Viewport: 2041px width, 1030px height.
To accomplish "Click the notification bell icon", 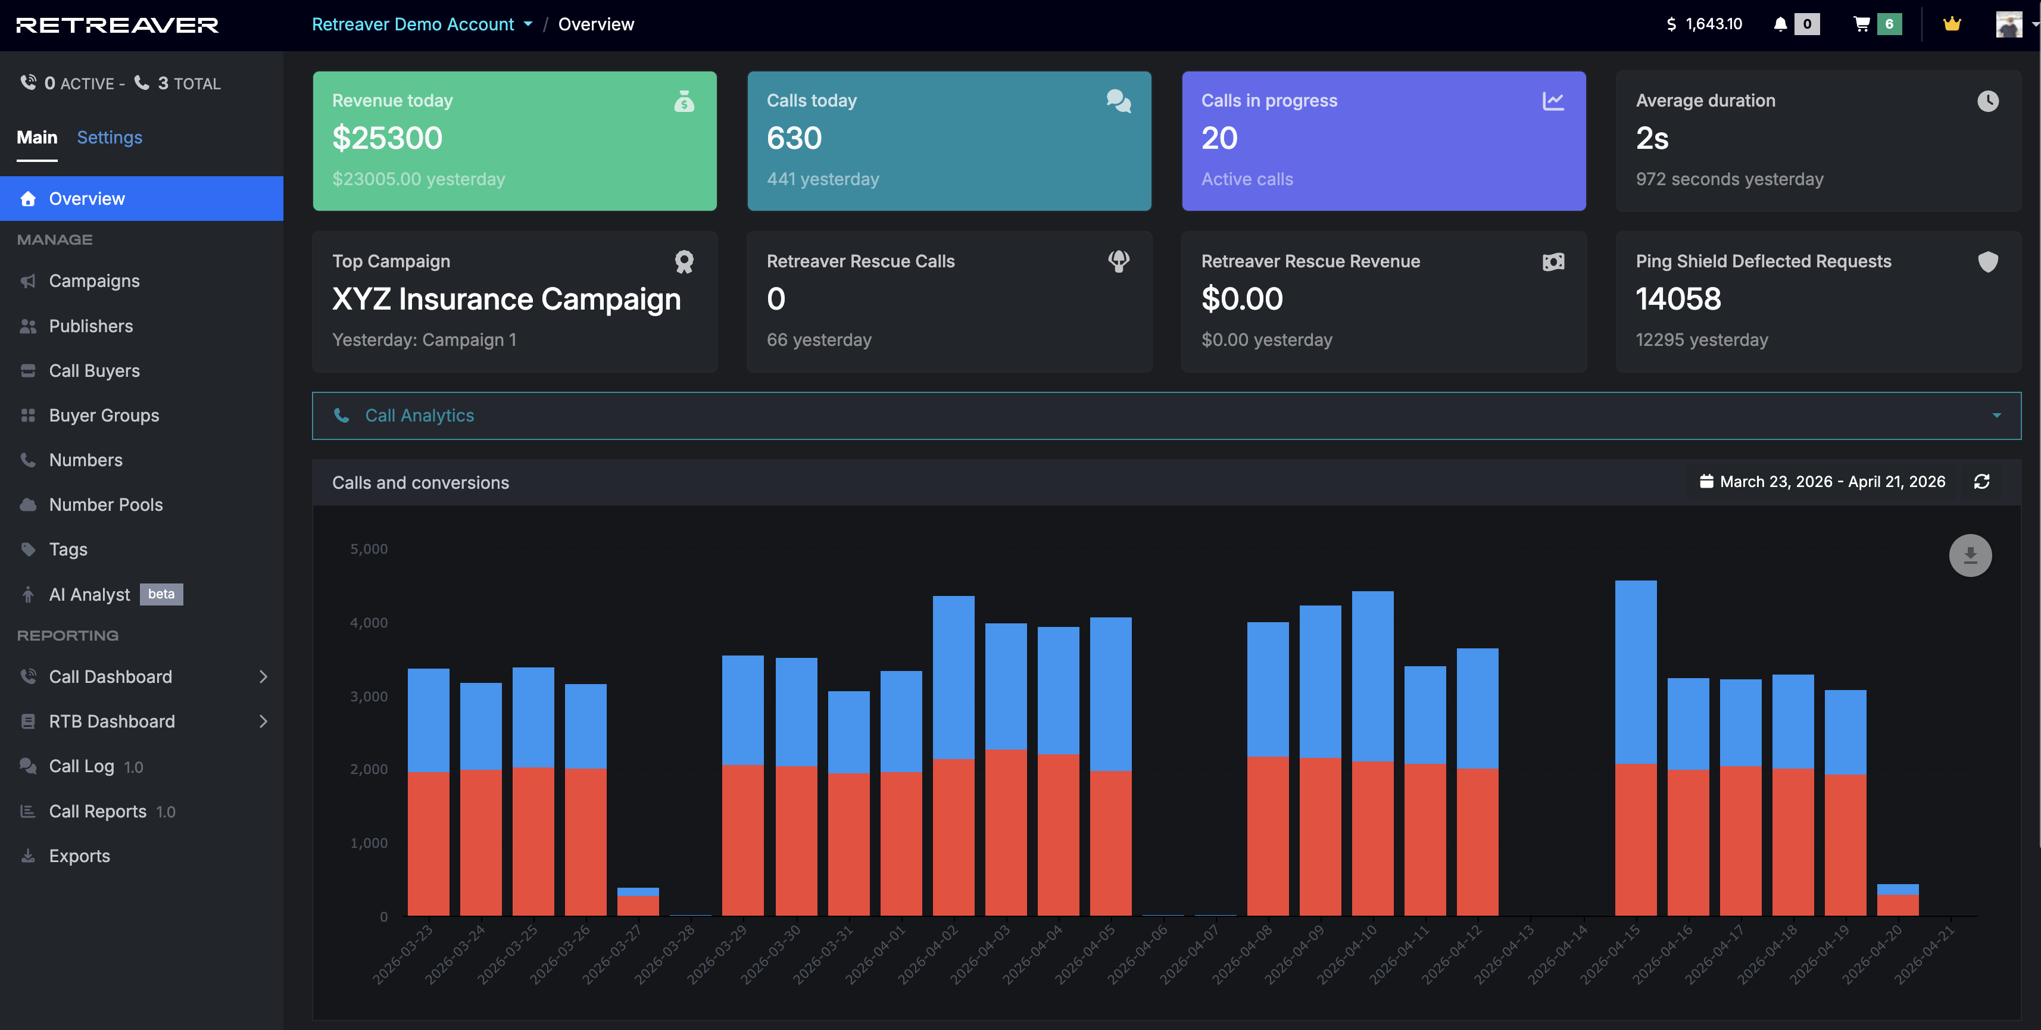I will pyautogui.click(x=1780, y=24).
